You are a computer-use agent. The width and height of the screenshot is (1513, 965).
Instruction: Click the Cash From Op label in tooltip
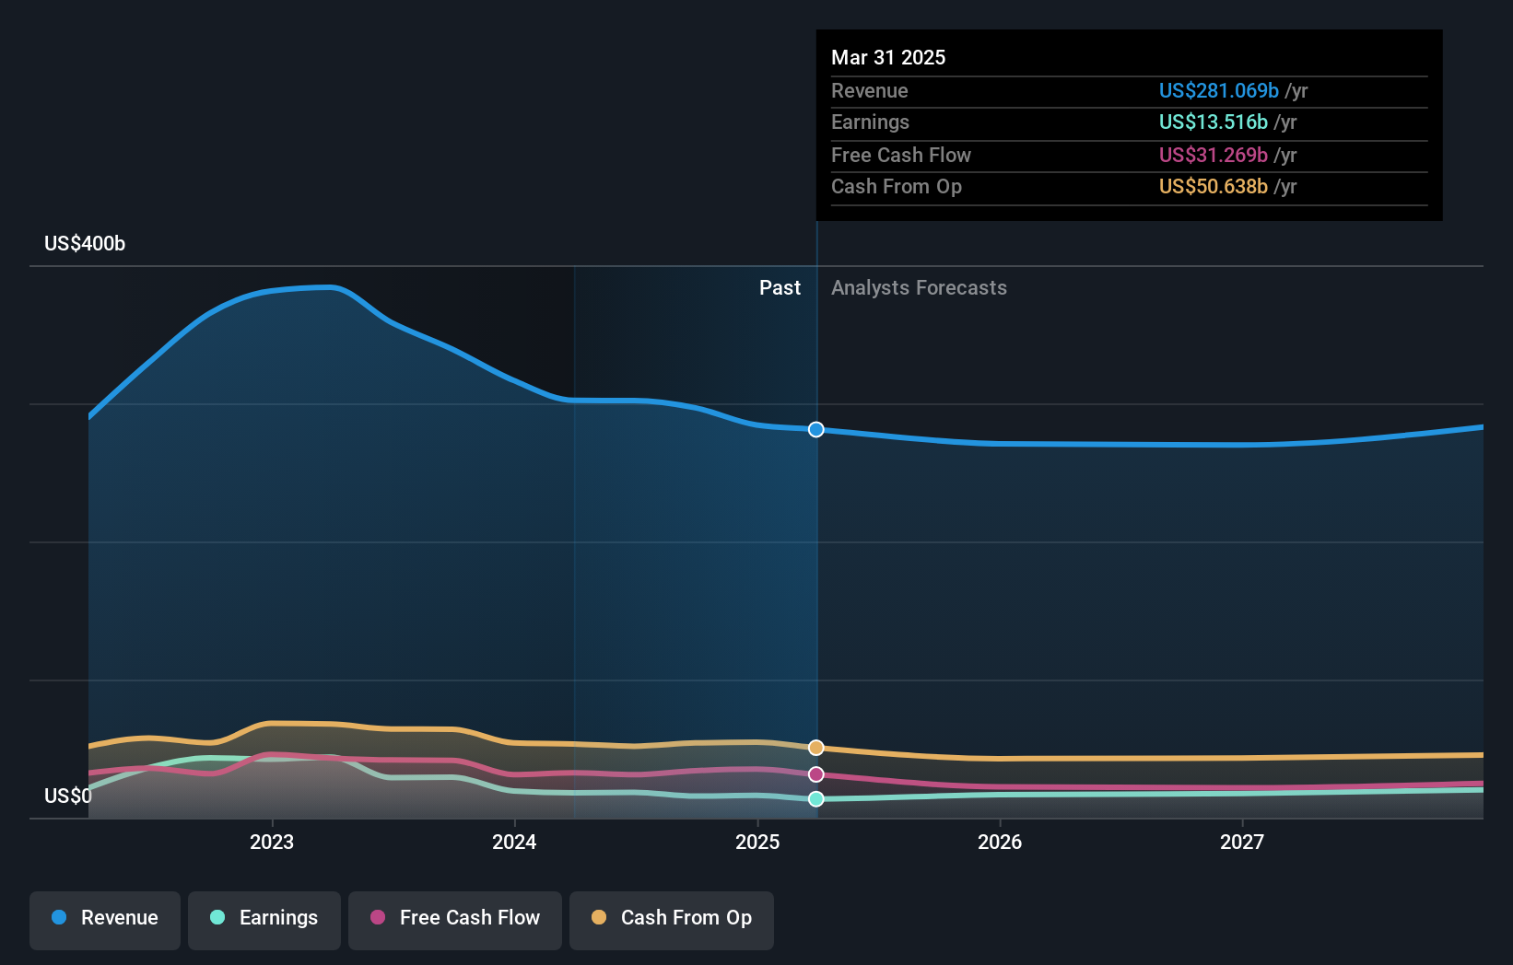897,186
